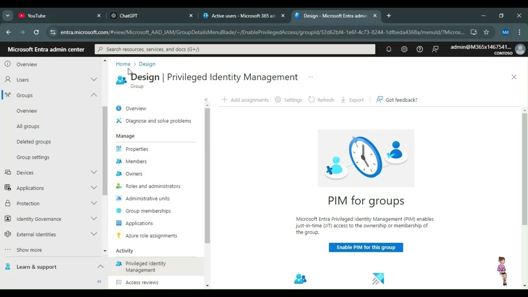Open the settings gear in header
Screen dimensions: 528x297
pyautogui.click(x=404, y=49)
